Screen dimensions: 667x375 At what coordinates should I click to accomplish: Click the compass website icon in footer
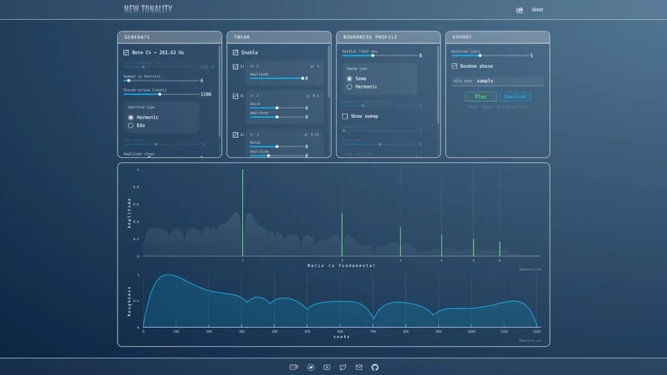(310, 367)
